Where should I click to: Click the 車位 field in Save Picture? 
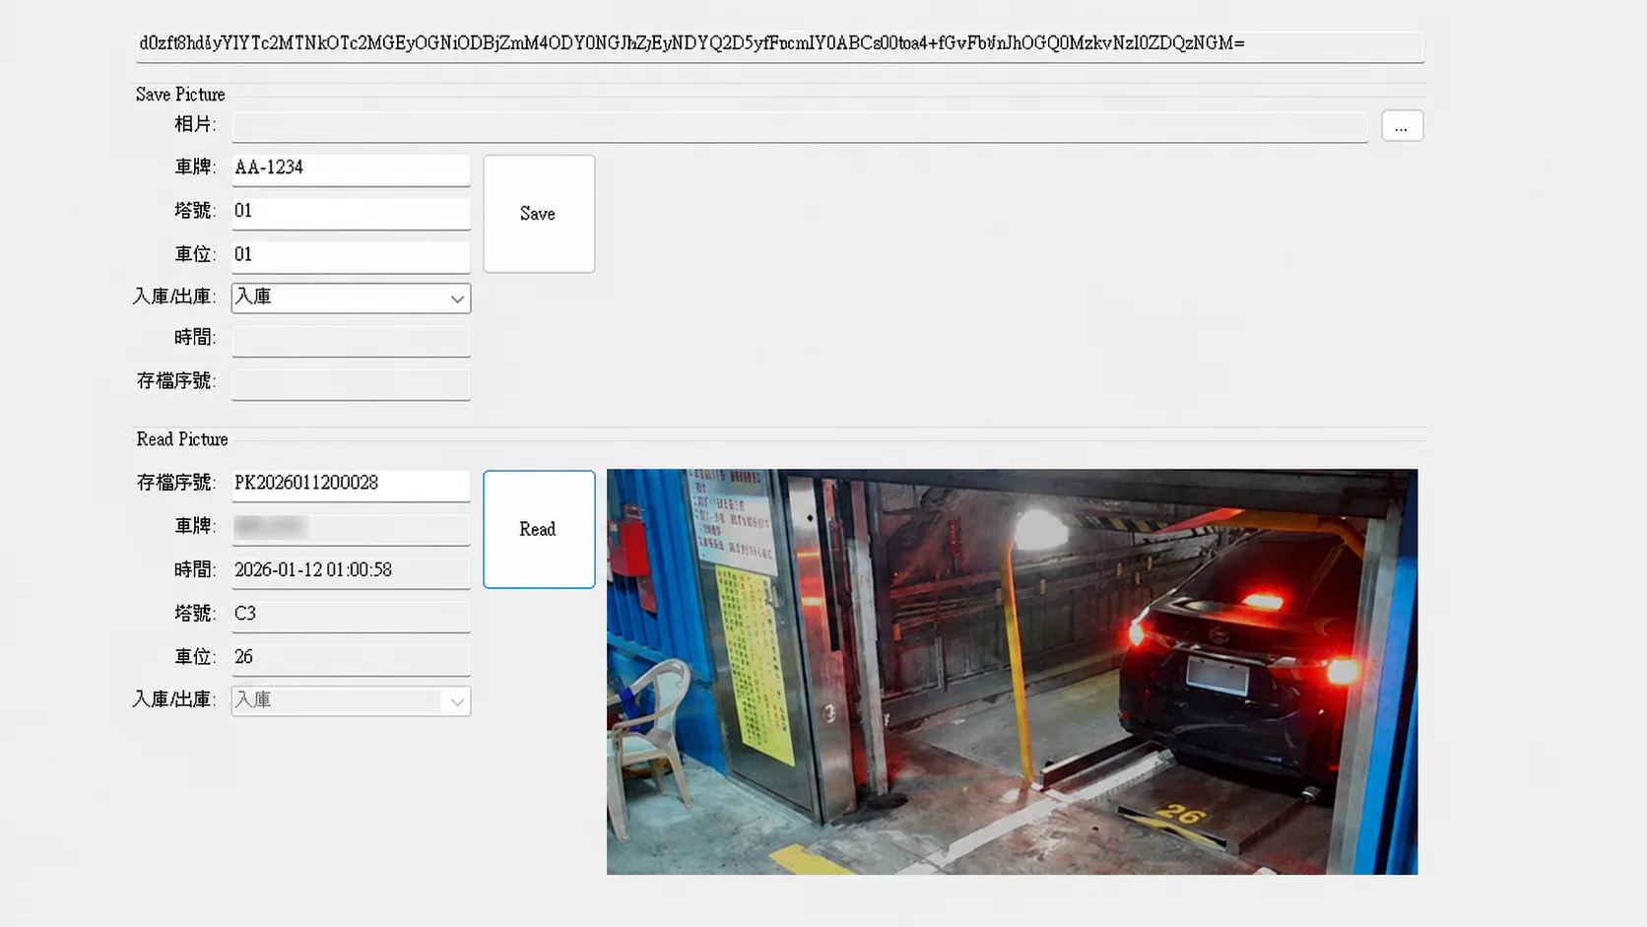[x=351, y=256]
